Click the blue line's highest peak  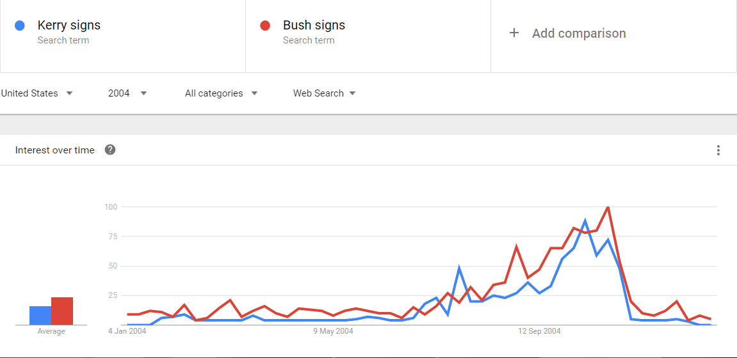pos(585,221)
